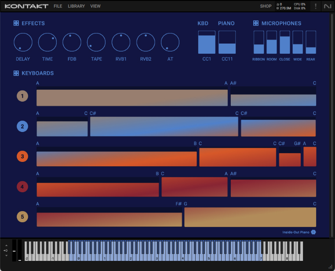Screen dimensions: 335x271
Task: Click the Native Instruments logo icon
Action: pyautogui.click(x=327, y=6)
